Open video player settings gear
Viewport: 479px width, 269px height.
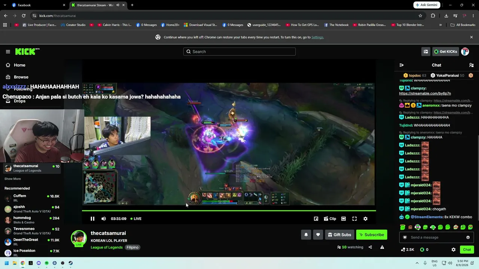(x=366, y=219)
